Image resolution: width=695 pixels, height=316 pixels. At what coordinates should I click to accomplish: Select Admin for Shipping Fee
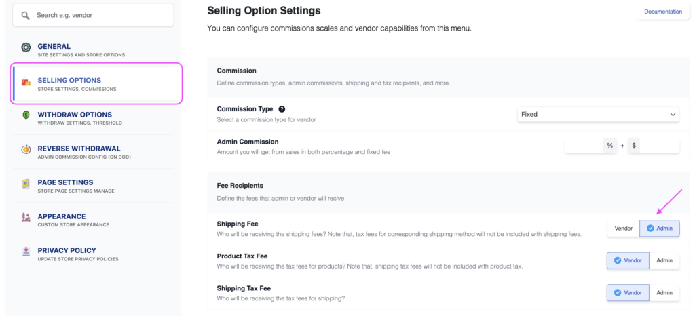pos(659,229)
